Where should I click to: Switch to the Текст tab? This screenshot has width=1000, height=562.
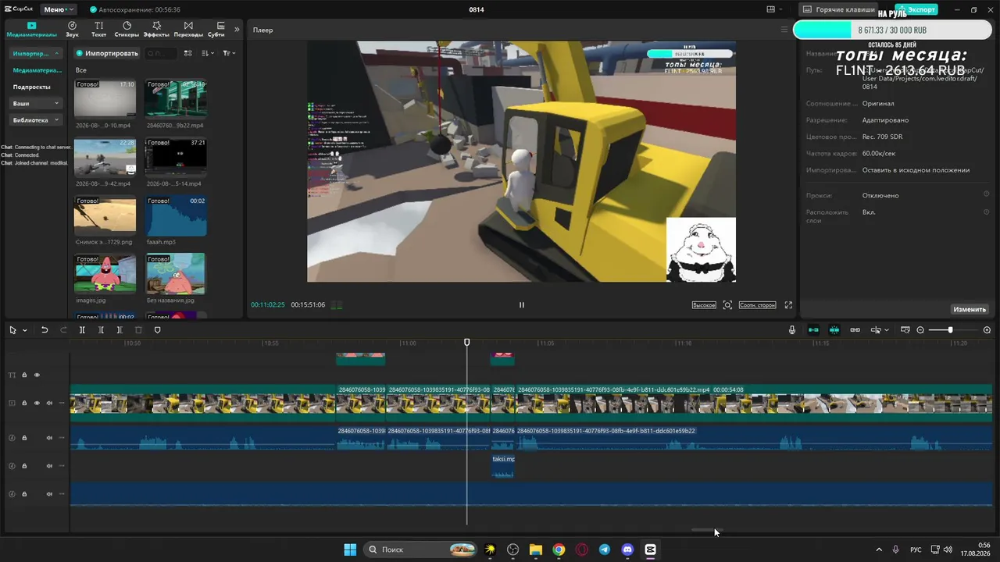point(98,30)
